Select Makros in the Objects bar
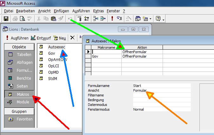 pos(19,94)
